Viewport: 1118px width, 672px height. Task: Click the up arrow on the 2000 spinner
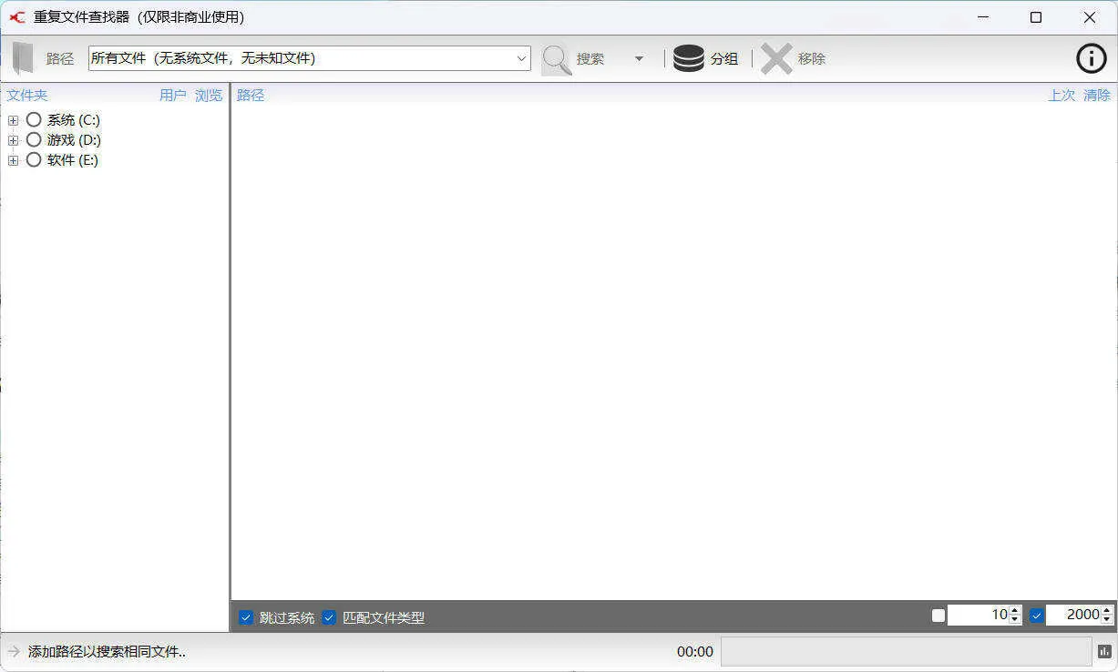1106,611
